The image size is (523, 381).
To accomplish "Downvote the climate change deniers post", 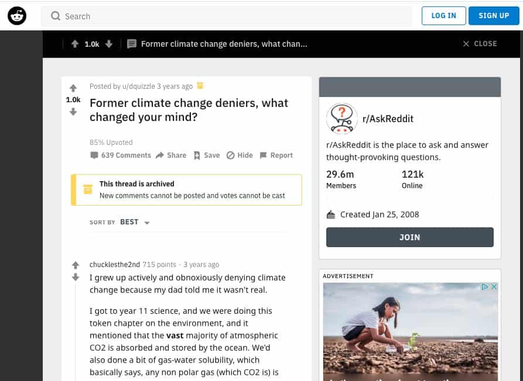I will coord(73,112).
